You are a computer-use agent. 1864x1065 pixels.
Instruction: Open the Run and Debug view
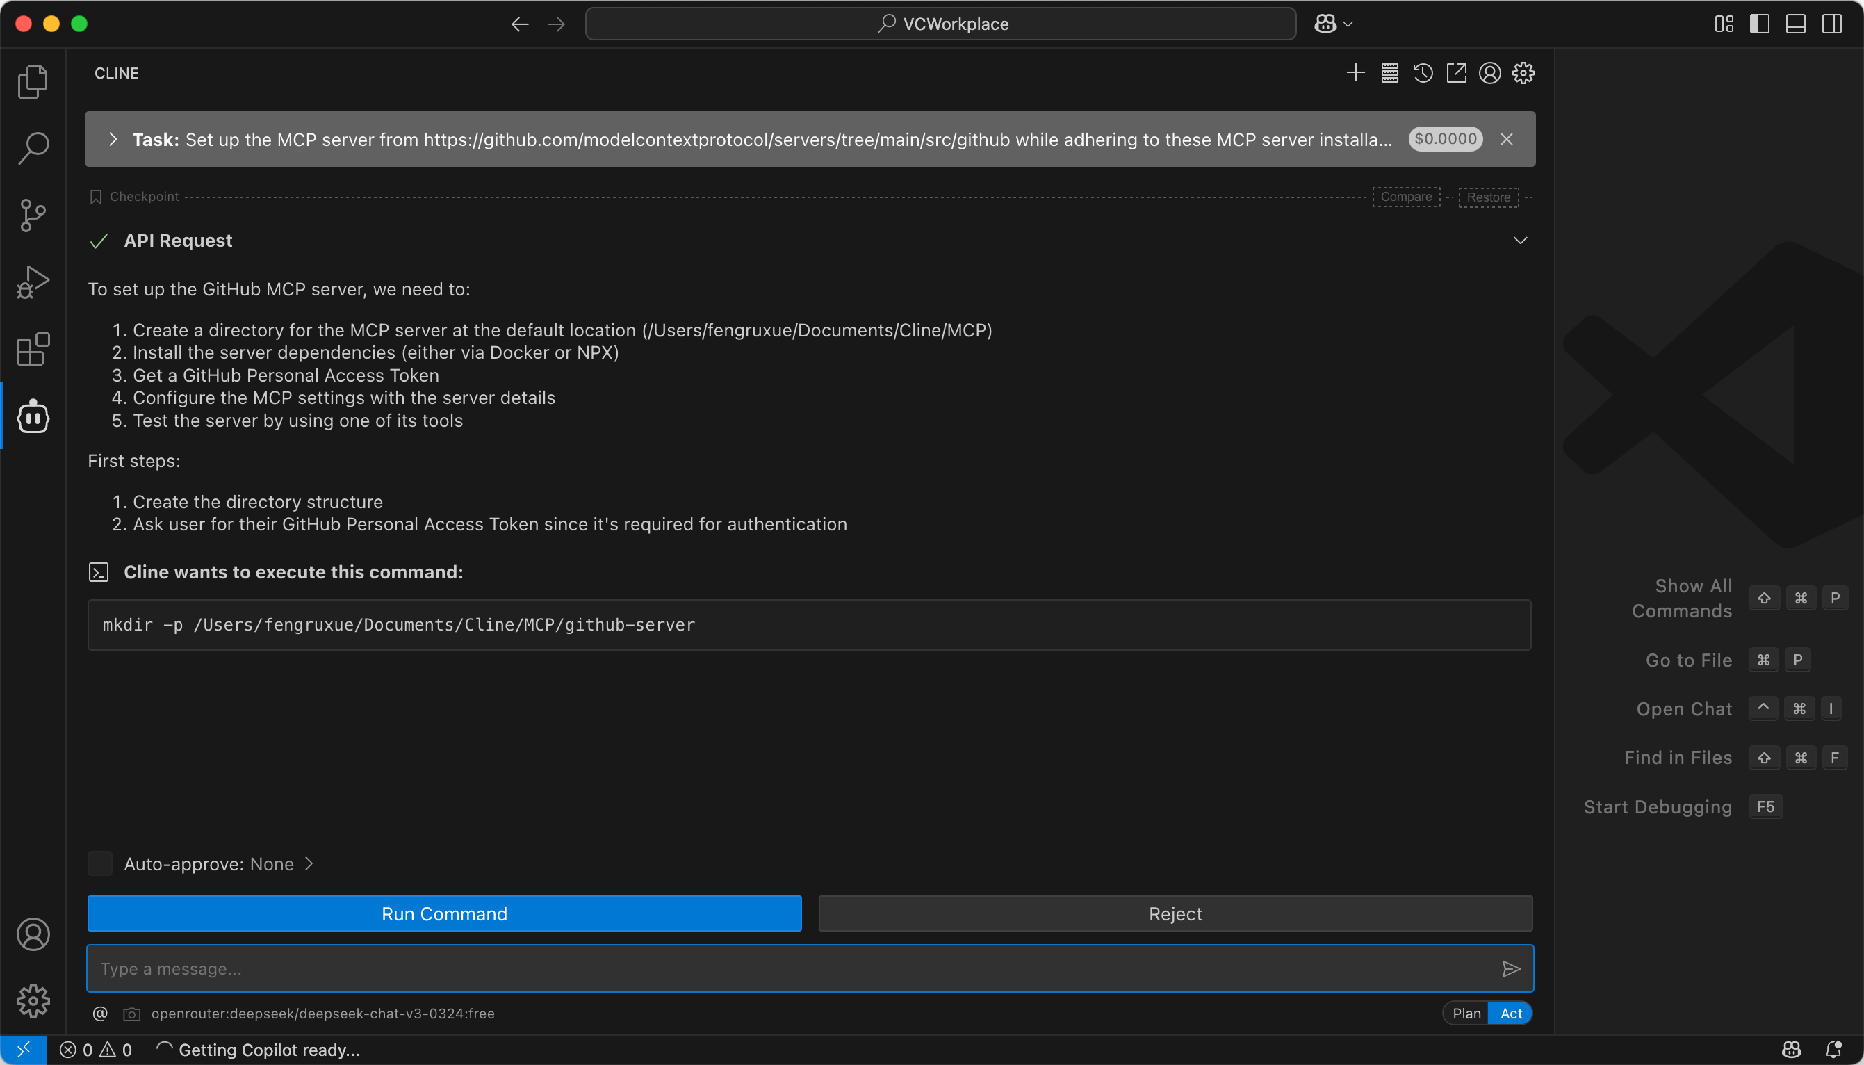pos(32,281)
